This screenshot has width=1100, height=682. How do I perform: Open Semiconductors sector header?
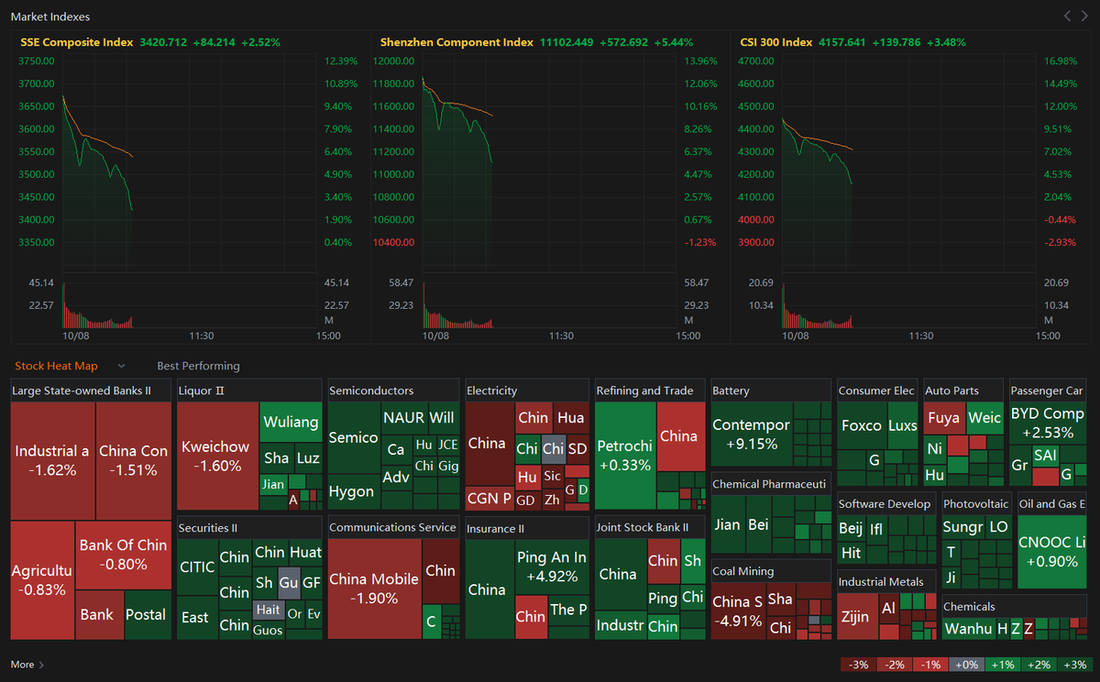tap(394, 390)
